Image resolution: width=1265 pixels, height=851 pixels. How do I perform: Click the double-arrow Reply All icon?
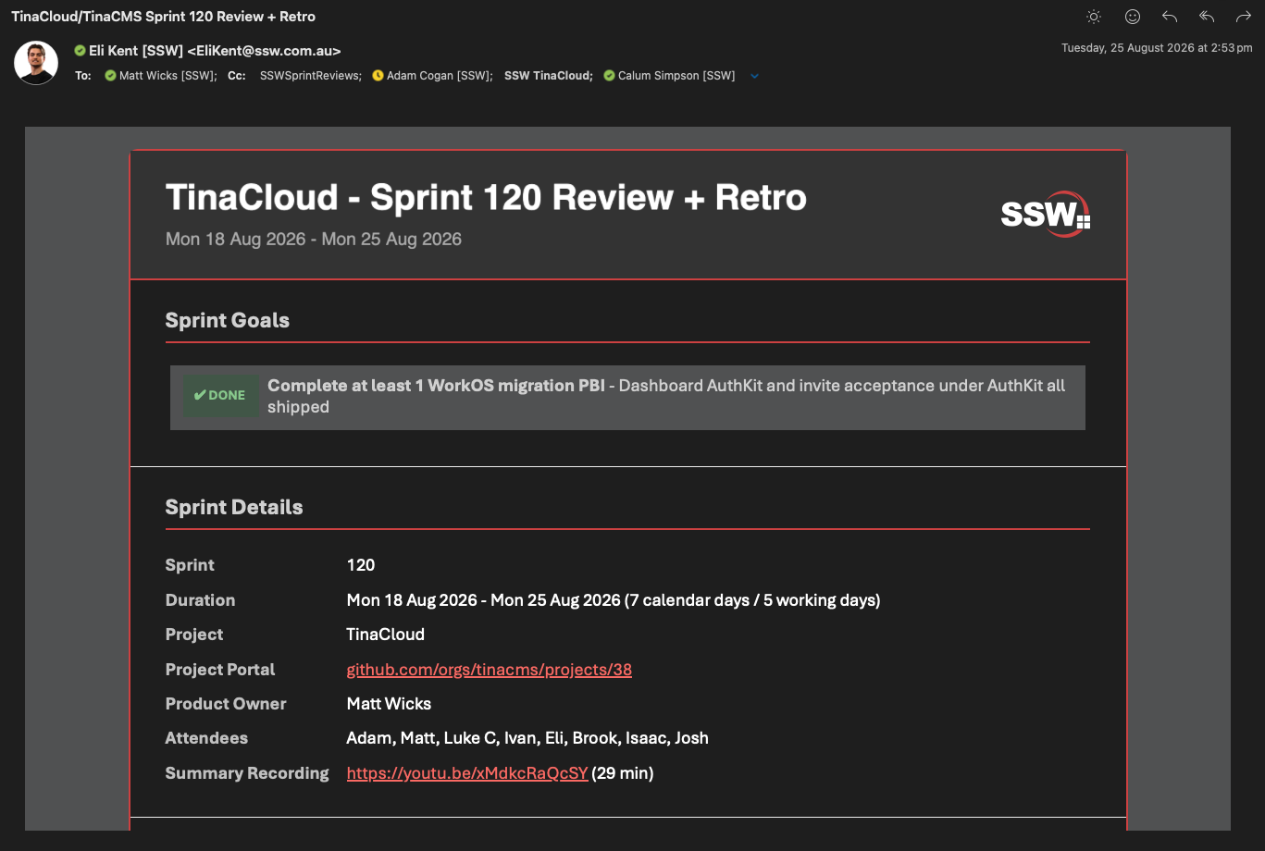pyautogui.click(x=1207, y=17)
